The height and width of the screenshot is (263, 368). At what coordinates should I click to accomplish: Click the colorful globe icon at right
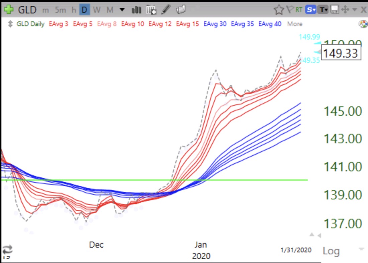coord(363,24)
